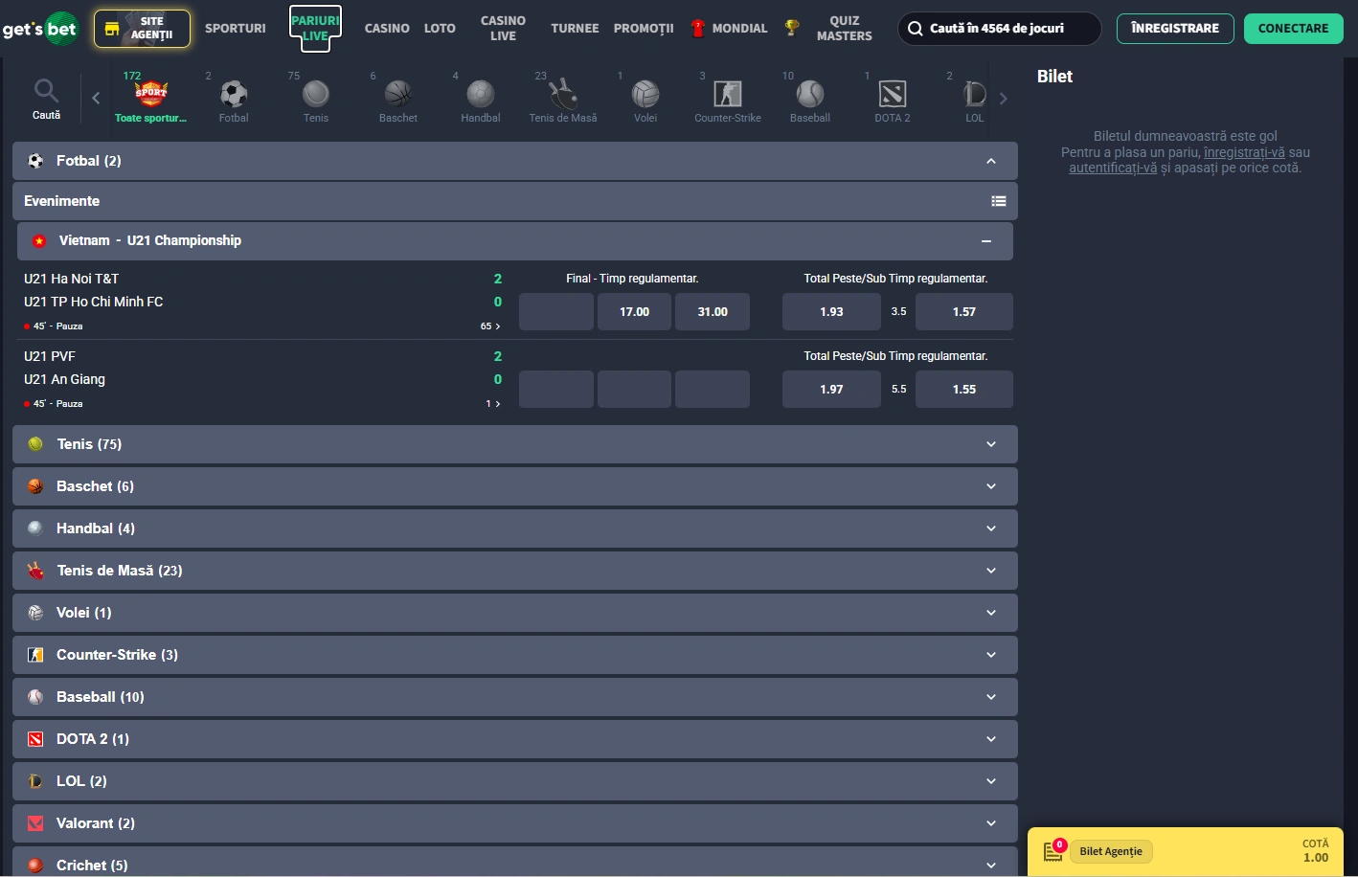The width and height of the screenshot is (1358, 877).
Task: Collapse Vietnam U21 Championship league
Action: tap(986, 241)
